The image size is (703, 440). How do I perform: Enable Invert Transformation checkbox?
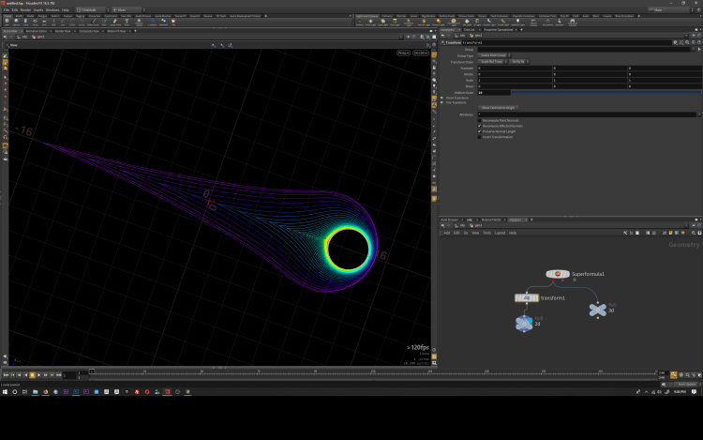point(480,137)
